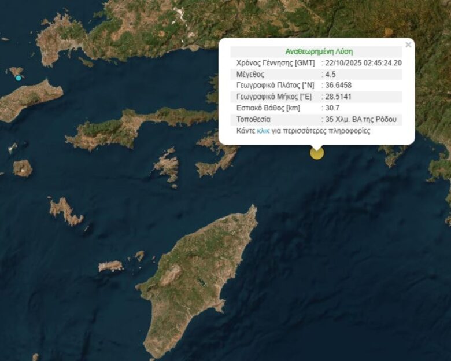The width and height of the screenshot is (451, 361).
Task: Open the 'κλικ' link for more information
Action: 263,131
